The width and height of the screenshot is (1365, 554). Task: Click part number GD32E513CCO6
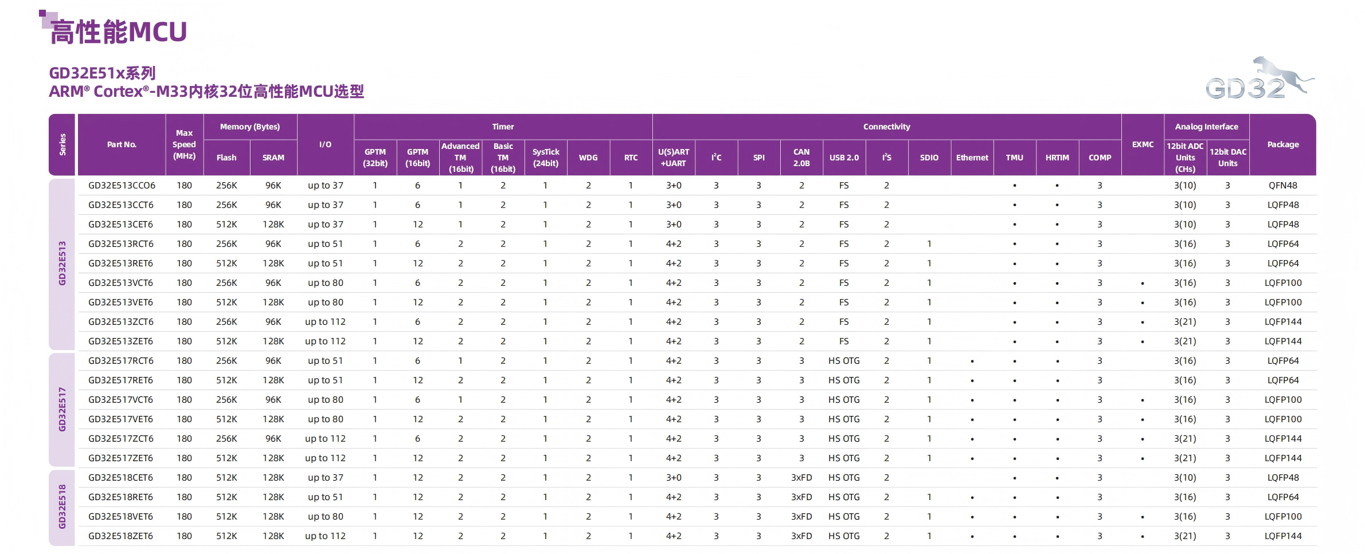(122, 186)
